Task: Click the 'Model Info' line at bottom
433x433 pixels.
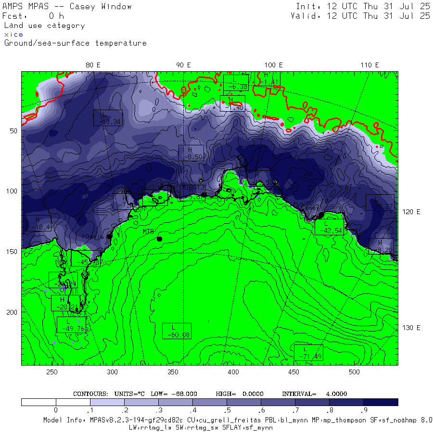Action: point(238,420)
